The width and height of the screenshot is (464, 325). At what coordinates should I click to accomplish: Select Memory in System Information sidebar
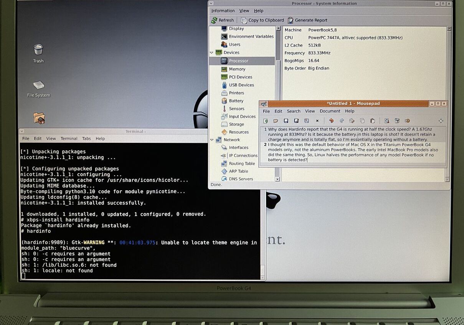click(237, 69)
